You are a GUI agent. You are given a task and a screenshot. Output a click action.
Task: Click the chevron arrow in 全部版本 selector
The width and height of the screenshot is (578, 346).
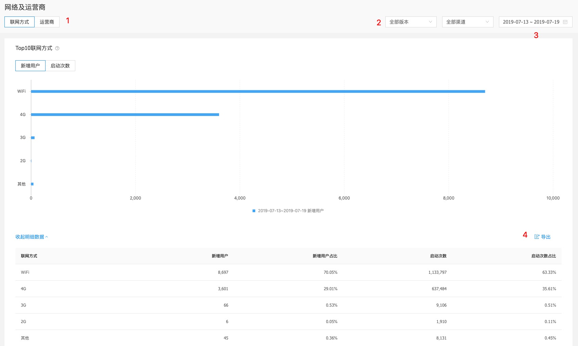point(431,22)
